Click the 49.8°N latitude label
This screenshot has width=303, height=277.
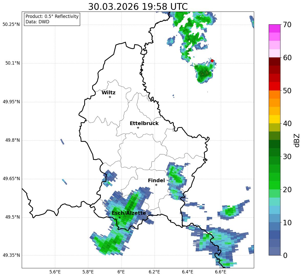click(x=13, y=140)
